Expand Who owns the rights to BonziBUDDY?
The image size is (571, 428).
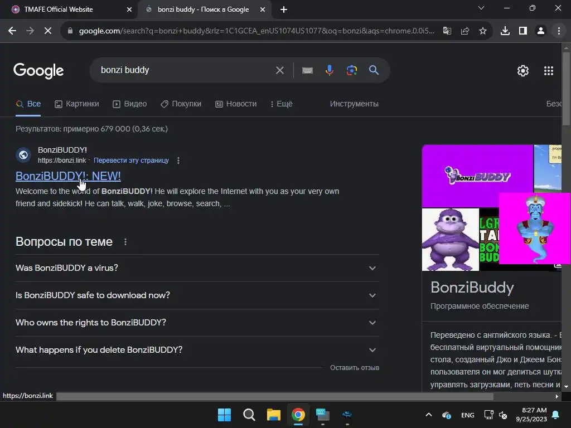(x=197, y=323)
